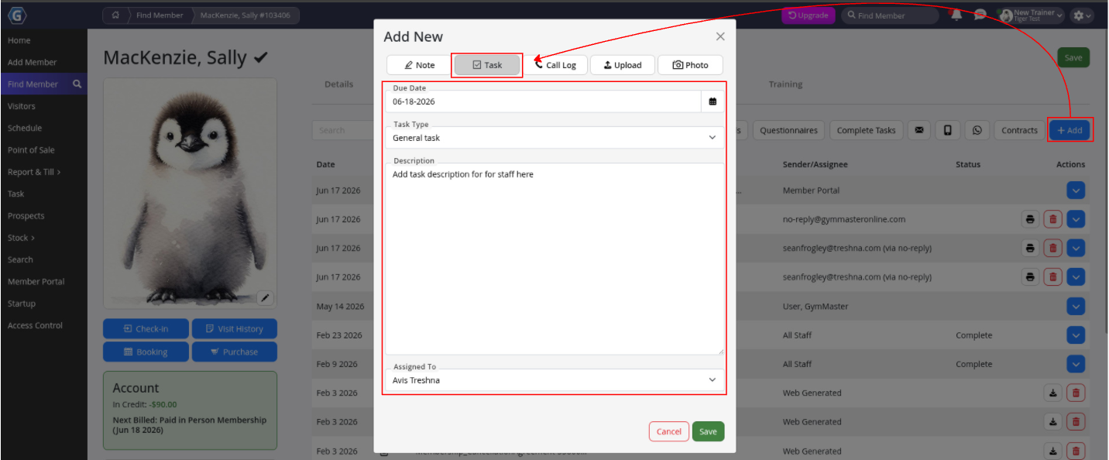
Task: Open the Due Date calendar picker icon
Action: tap(712, 101)
